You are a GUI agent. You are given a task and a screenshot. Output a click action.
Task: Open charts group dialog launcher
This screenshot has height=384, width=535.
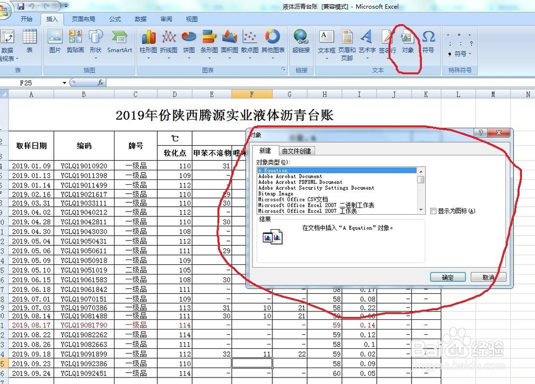click(x=283, y=69)
